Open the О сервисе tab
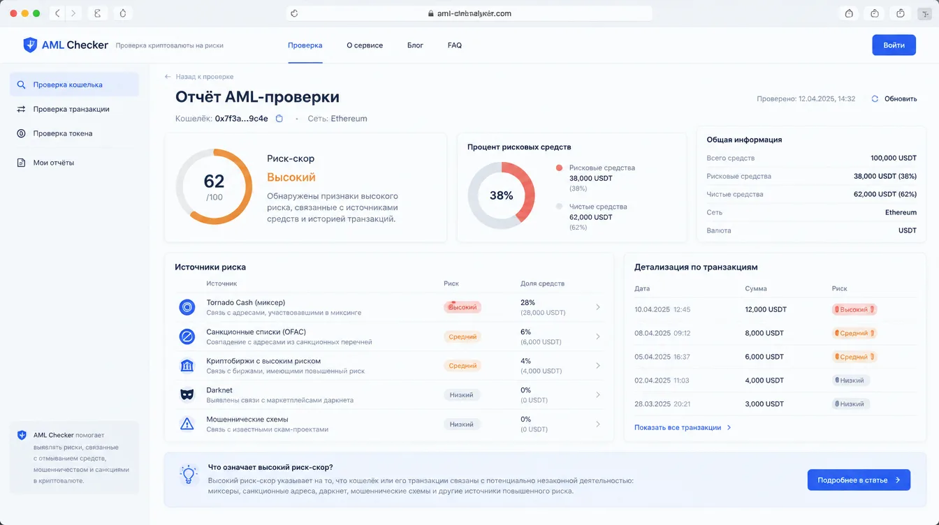The image size is (939, 525). point(365,45)
